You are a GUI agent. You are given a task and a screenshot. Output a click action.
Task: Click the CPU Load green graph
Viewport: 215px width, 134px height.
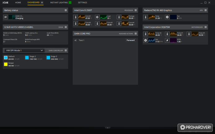point(103,17)
